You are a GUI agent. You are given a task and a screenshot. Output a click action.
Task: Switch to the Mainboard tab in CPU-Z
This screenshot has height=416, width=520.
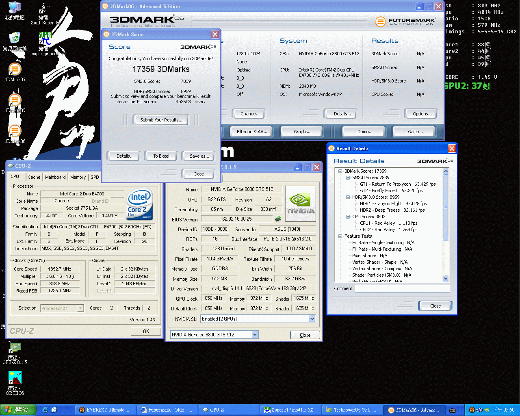55,177
